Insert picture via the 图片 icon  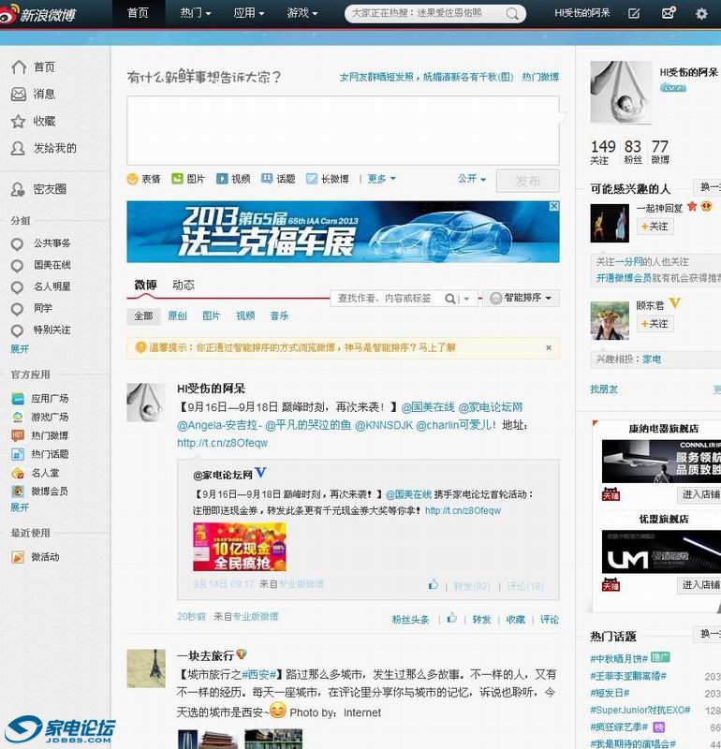(178, 179)
